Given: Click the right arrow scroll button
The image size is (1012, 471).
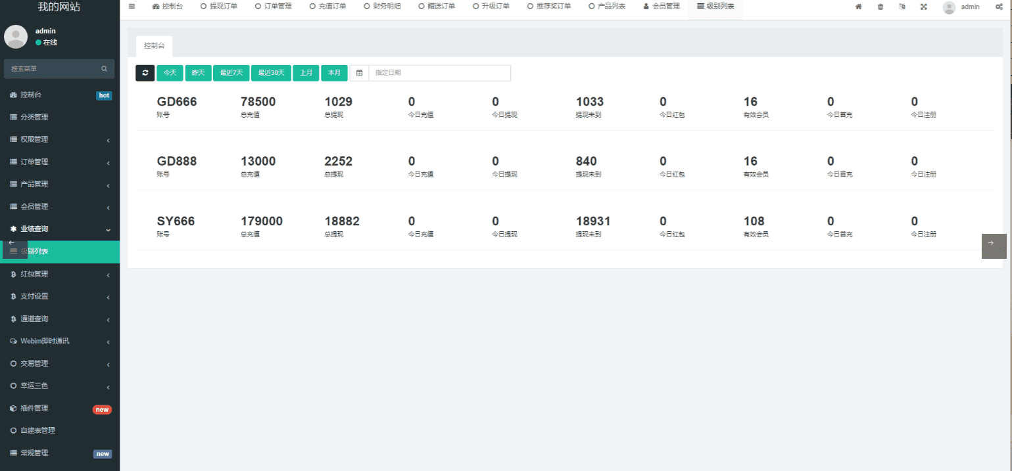Looking at the screenshot, I should coord(994,246).
